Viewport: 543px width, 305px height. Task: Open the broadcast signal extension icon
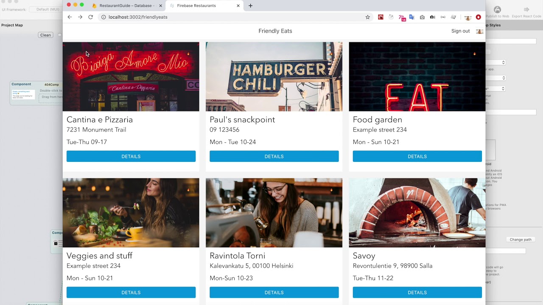pyautogui.click(x=443, y=17)
